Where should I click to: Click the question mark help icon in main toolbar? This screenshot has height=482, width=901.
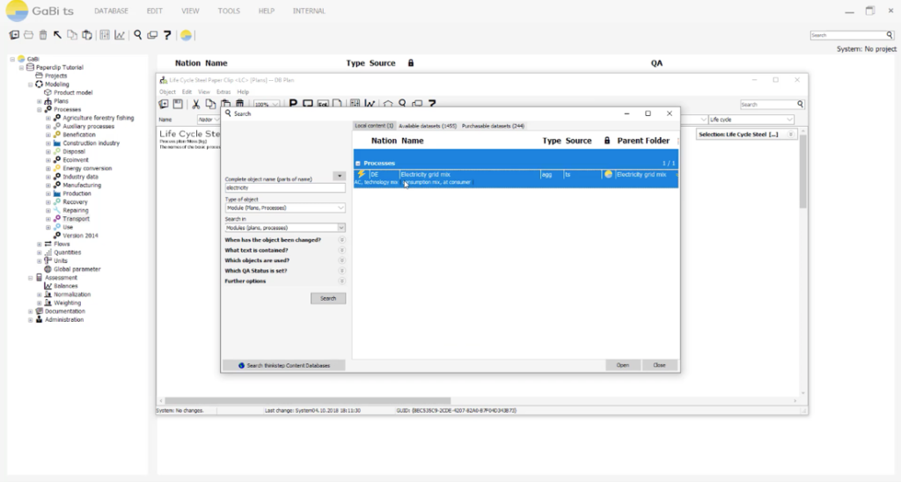click(x=167, y=35)
